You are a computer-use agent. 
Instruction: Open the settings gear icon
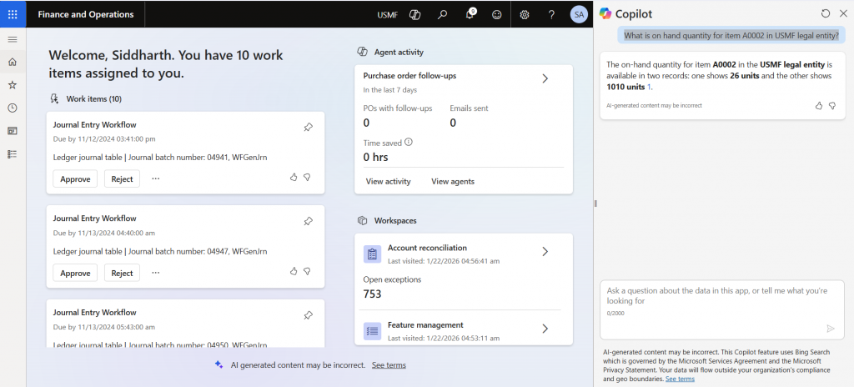pos(525,14)
